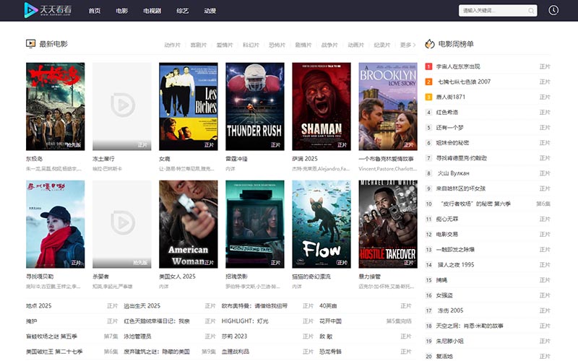This screenshot has height=361, width=578.
Task: Open the watch history clock icon
Action: coord(553,10)
